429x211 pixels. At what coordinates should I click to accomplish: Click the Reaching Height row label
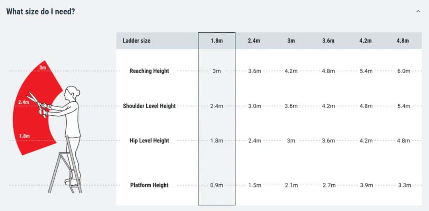coord(149,71)
